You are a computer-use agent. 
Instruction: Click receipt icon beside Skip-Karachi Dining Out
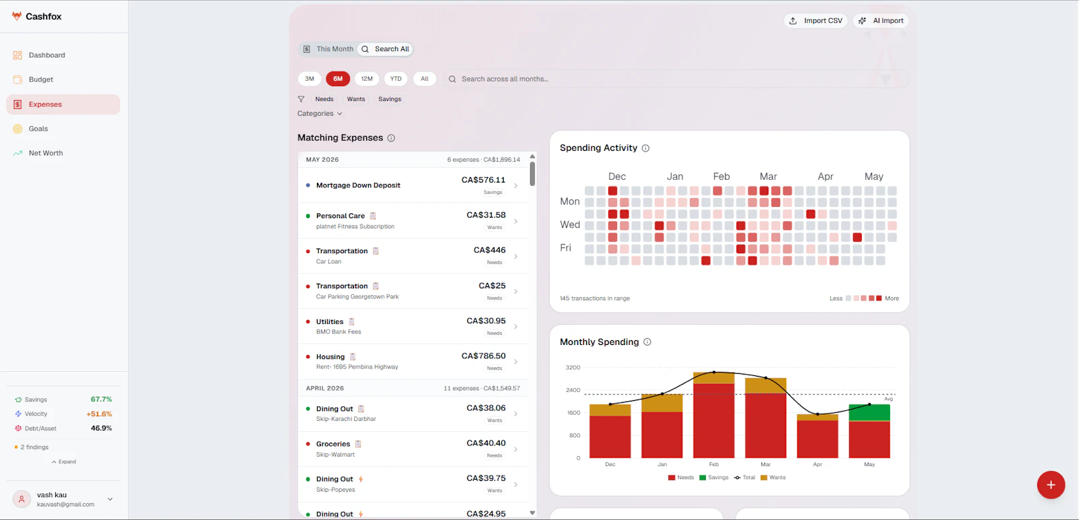pyautogui.click(x=361, y=409)
